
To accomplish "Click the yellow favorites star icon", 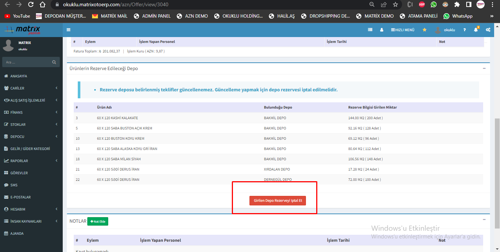I will pyautogui.click(x=424, y=30).
